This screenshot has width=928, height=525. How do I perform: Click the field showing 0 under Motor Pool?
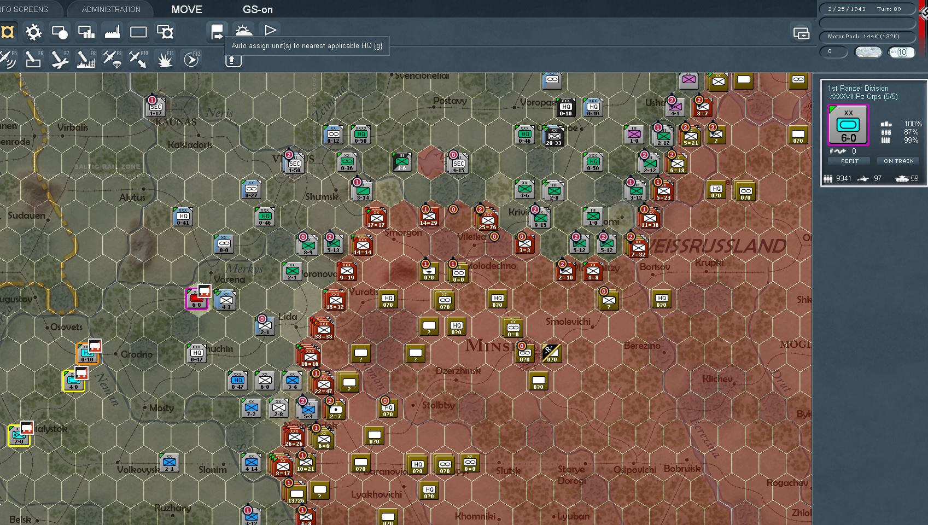[x=834, y=52]
